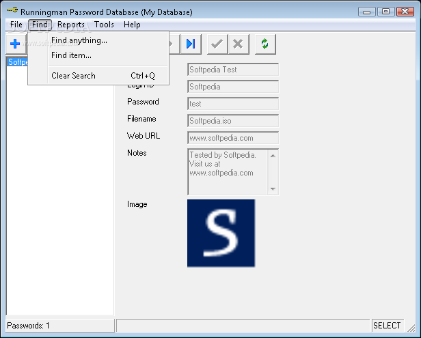The height and width of the screenshot is (338, 421).
Task: Click the Login ID field containing 'Softpedia'
Action: 233,87
